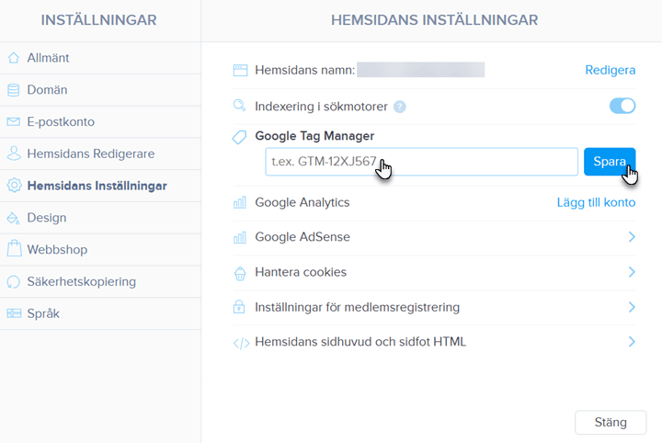The width and height of the screenshot is (662, 443).
Task: Click the shopping bag icon beside Webbshop
Action: pyautogui.click(x=14, y=249)
